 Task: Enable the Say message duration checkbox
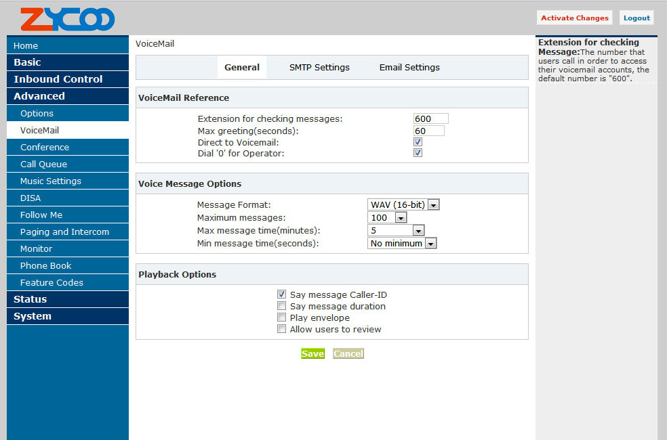pyautogui.click(x=282, y=307)
